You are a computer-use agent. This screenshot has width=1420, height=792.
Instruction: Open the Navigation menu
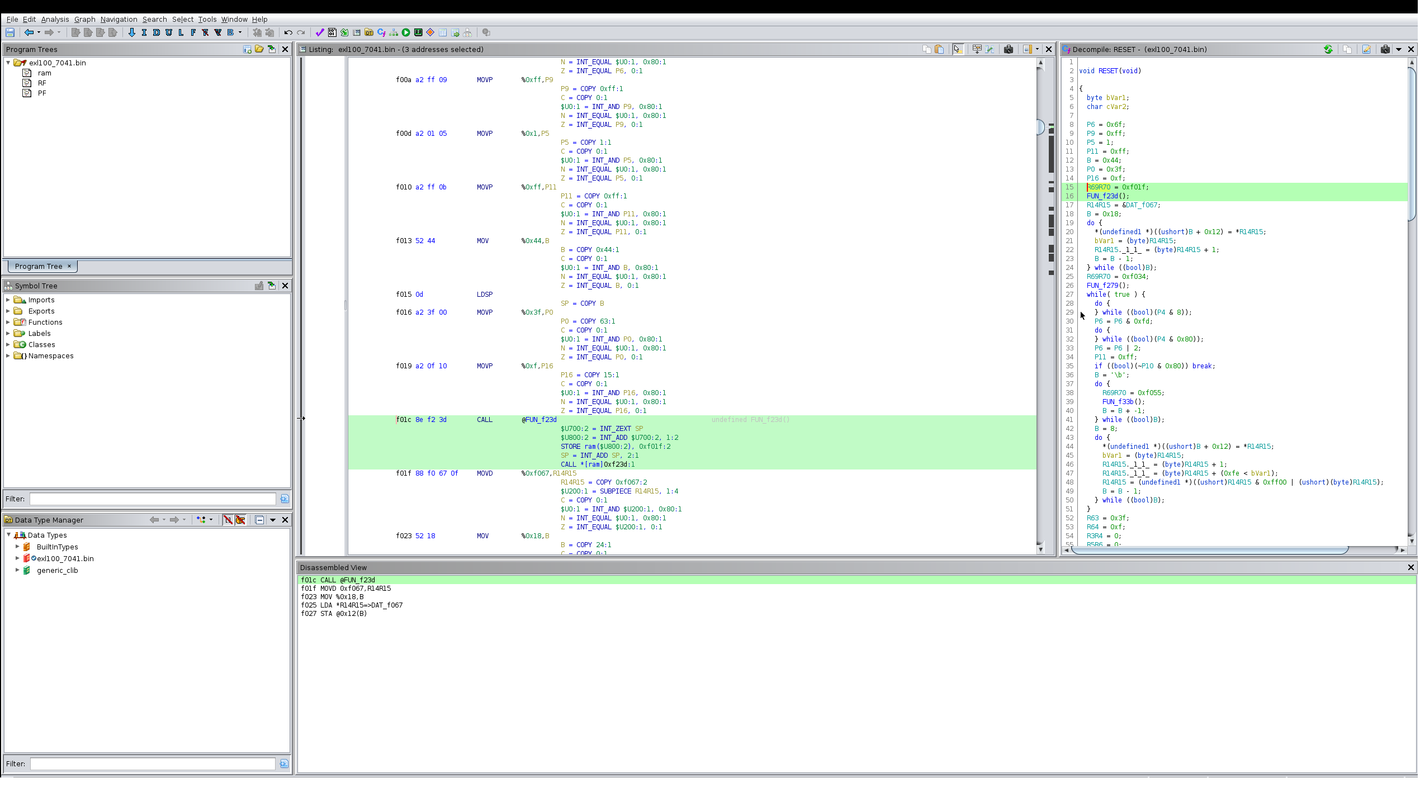click(x=119, y=19)
